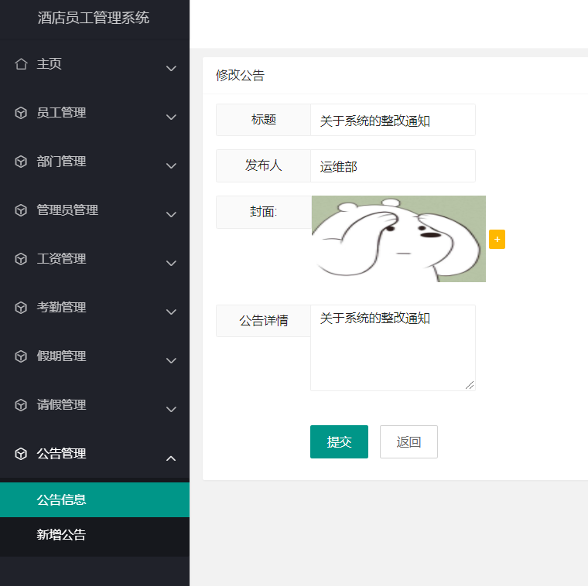Image resolution: width=588 pixels, height=586 pixels.
Task: Select the 公告信息 submenu item
Action: [94, 500]
